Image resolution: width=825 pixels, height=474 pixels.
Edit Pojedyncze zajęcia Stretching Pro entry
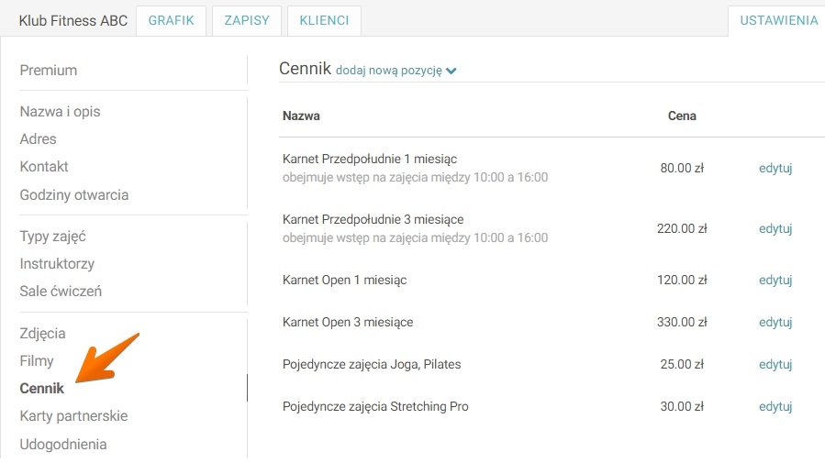pyautogui.click(x=775, y=406)
